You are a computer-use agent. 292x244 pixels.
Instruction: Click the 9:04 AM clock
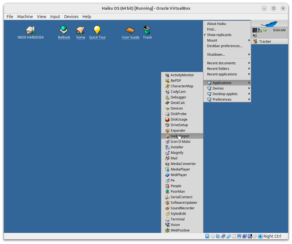pos(279,30)
